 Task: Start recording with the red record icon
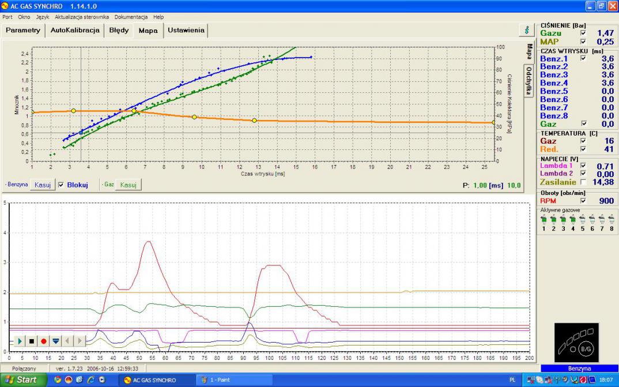[x=44, y=341]
